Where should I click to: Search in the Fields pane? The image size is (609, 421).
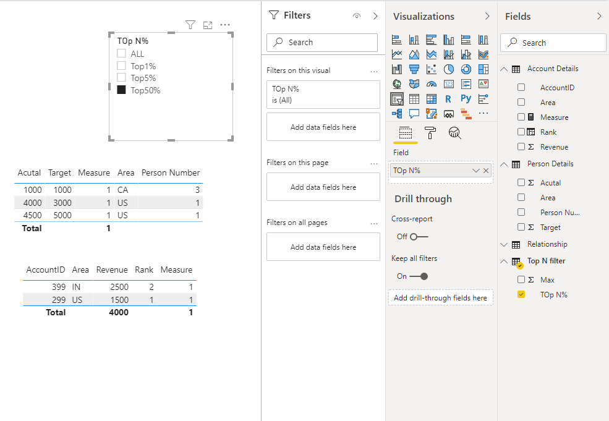[553, 43]
